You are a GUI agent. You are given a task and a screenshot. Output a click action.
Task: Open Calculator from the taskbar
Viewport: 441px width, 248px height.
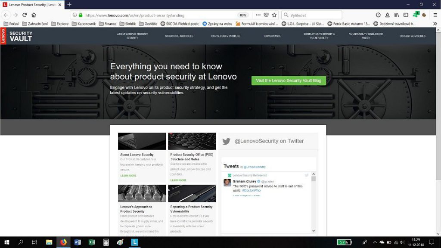click(106, 242)
